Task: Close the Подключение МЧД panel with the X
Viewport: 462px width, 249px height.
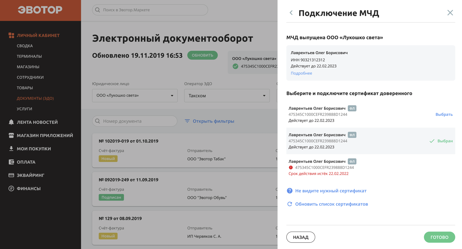Action: coord(450,13)
